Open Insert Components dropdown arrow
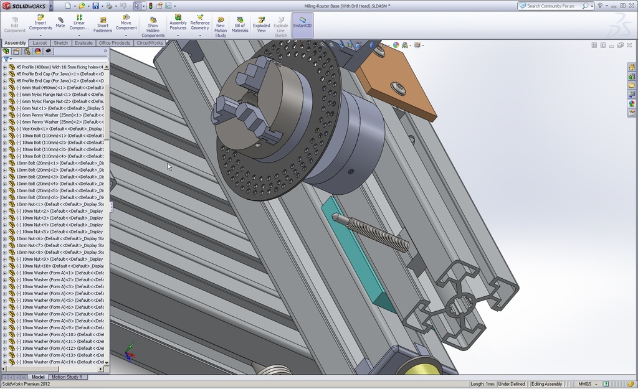This screenshot has width=638, height=389. [x=40, y=35]
